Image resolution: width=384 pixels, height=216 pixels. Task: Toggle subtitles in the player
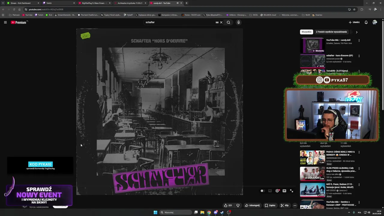(270, 191)
